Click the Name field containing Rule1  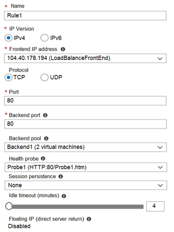[85, 16]
